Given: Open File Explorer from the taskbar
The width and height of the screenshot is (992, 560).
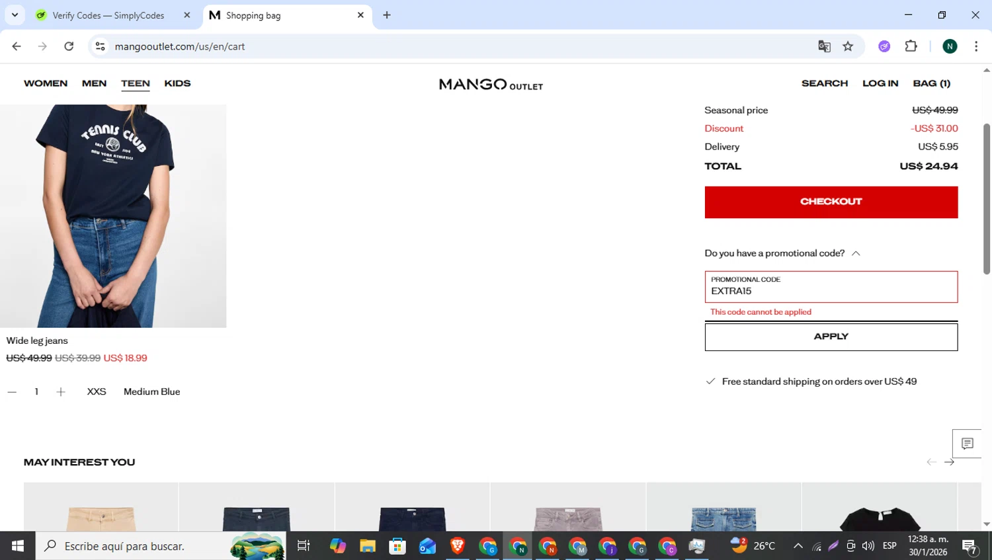Looking at the screenshot, I should click(x=368, y=545).
